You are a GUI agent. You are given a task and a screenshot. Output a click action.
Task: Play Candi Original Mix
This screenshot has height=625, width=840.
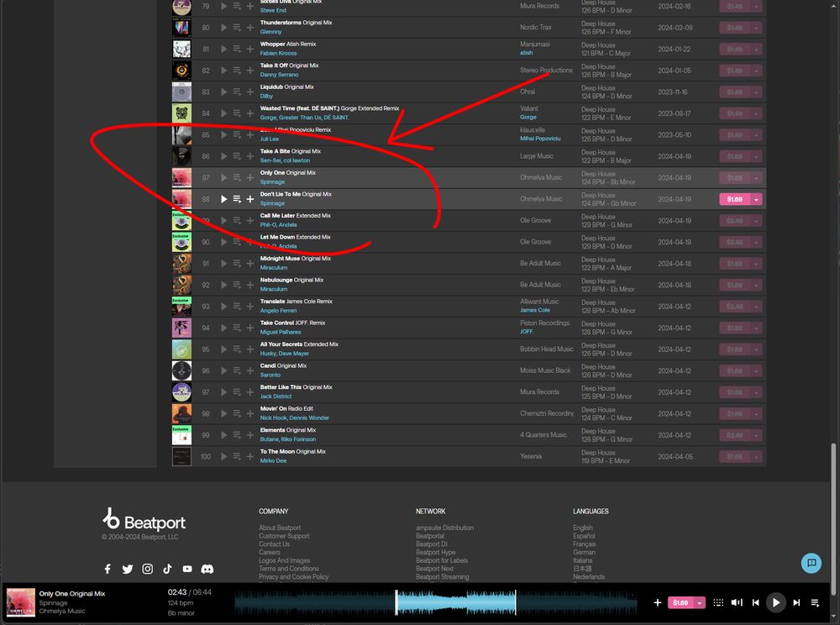pos(224,370)
